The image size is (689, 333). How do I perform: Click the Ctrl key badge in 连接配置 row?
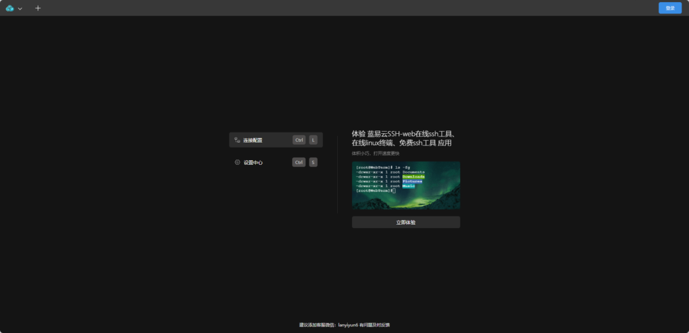click(x=299, y=140)
